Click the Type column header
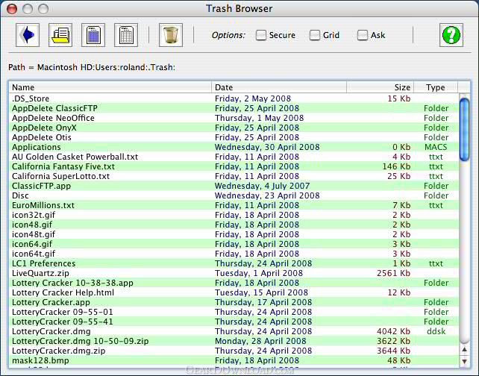The height and width of the screenshot is (376, 479). coord(435,87)
